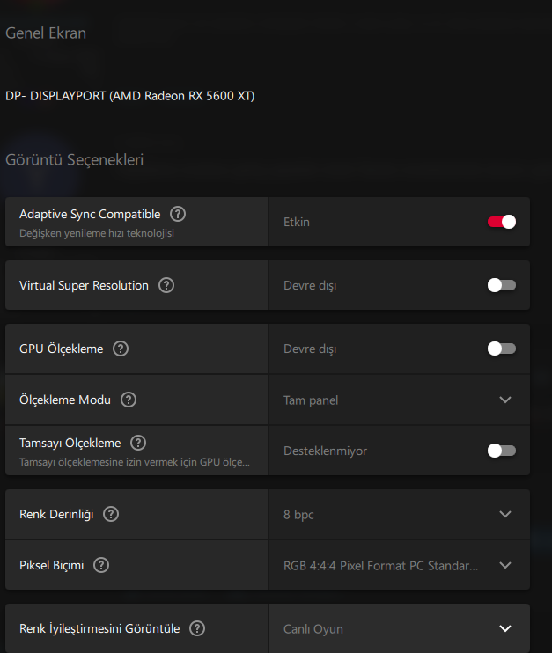Open the Renk Derinliği 8 bpc dropdown
Image resolution: width=552 pixels, height=653 pixels.
tap(504, 514)
